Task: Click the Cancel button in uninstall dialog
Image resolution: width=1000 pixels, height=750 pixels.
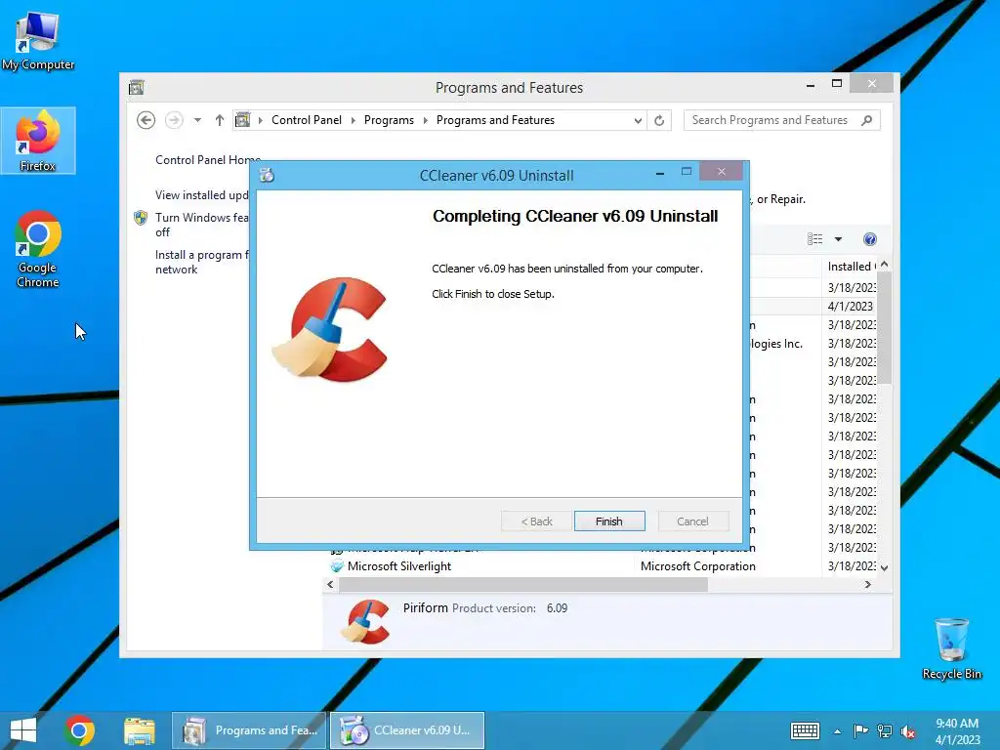Action: tap(692, 521)
